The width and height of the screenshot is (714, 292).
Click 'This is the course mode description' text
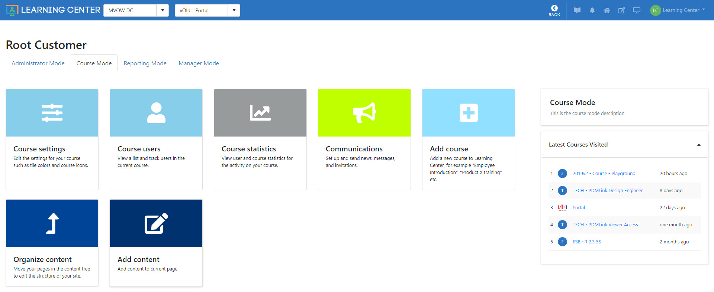coord(587,114)
